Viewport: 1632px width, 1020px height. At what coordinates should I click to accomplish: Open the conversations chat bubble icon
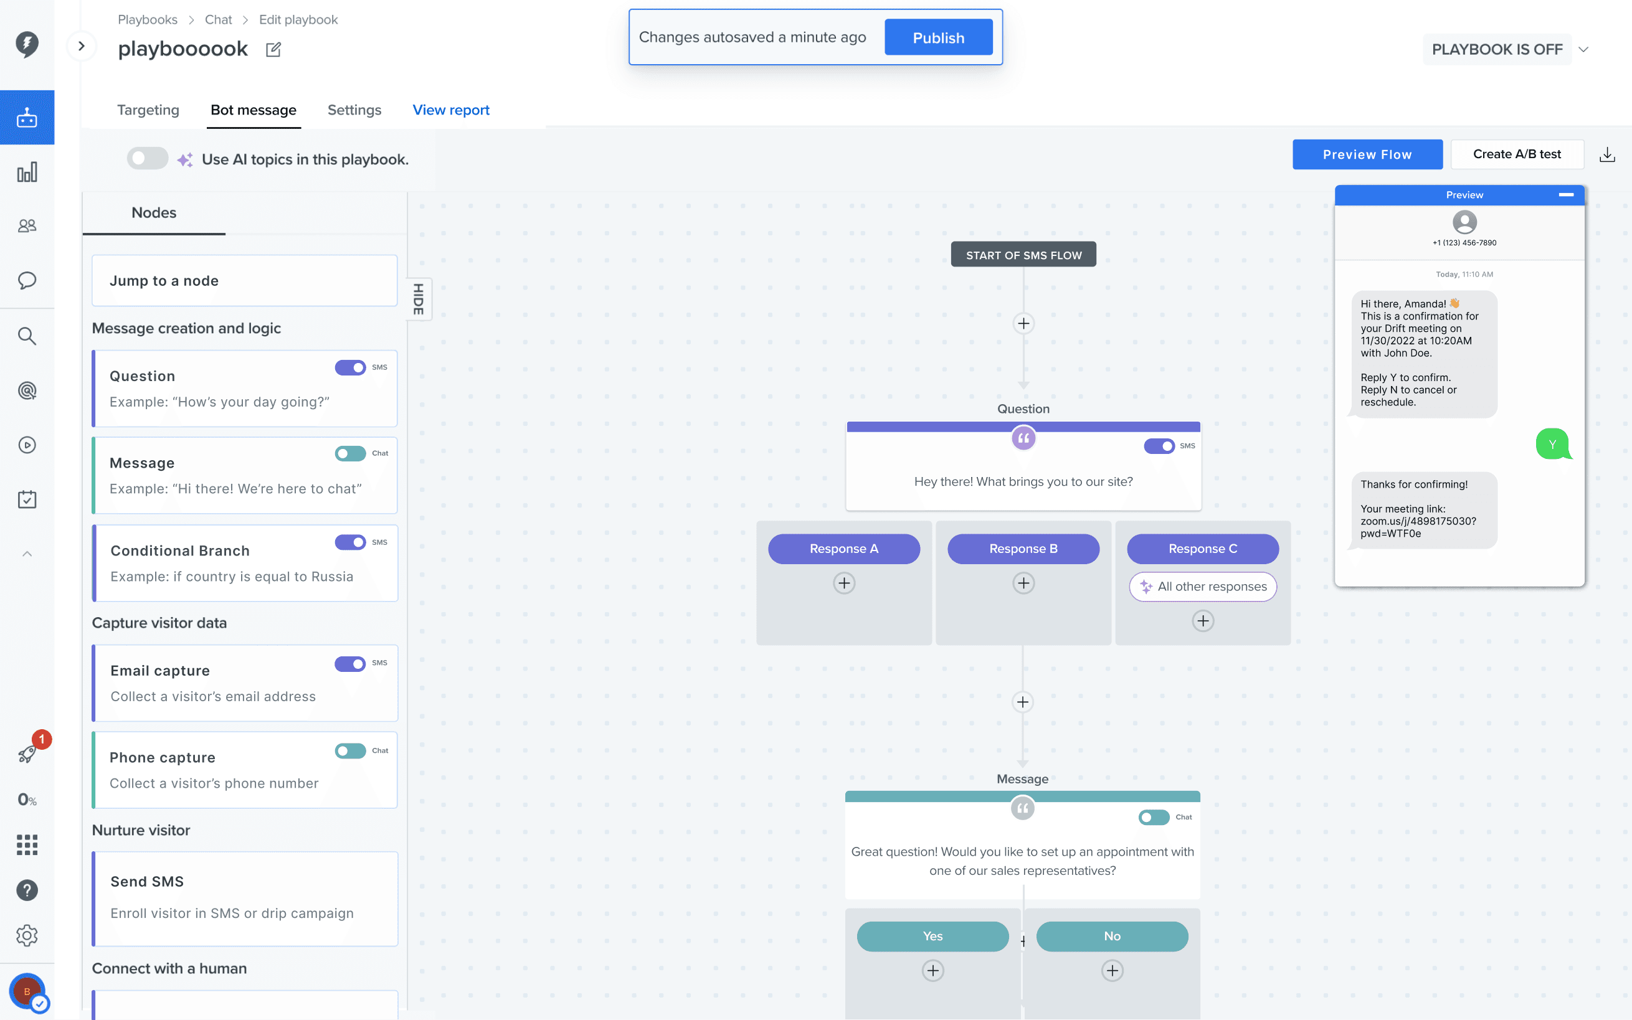[27, 280]
